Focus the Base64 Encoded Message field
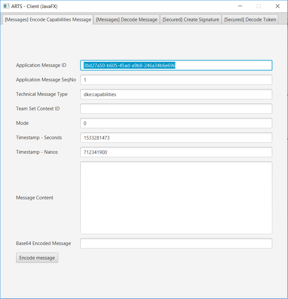Screen dimensions: 288x299 pyautogui.click(x=176, y=243)
